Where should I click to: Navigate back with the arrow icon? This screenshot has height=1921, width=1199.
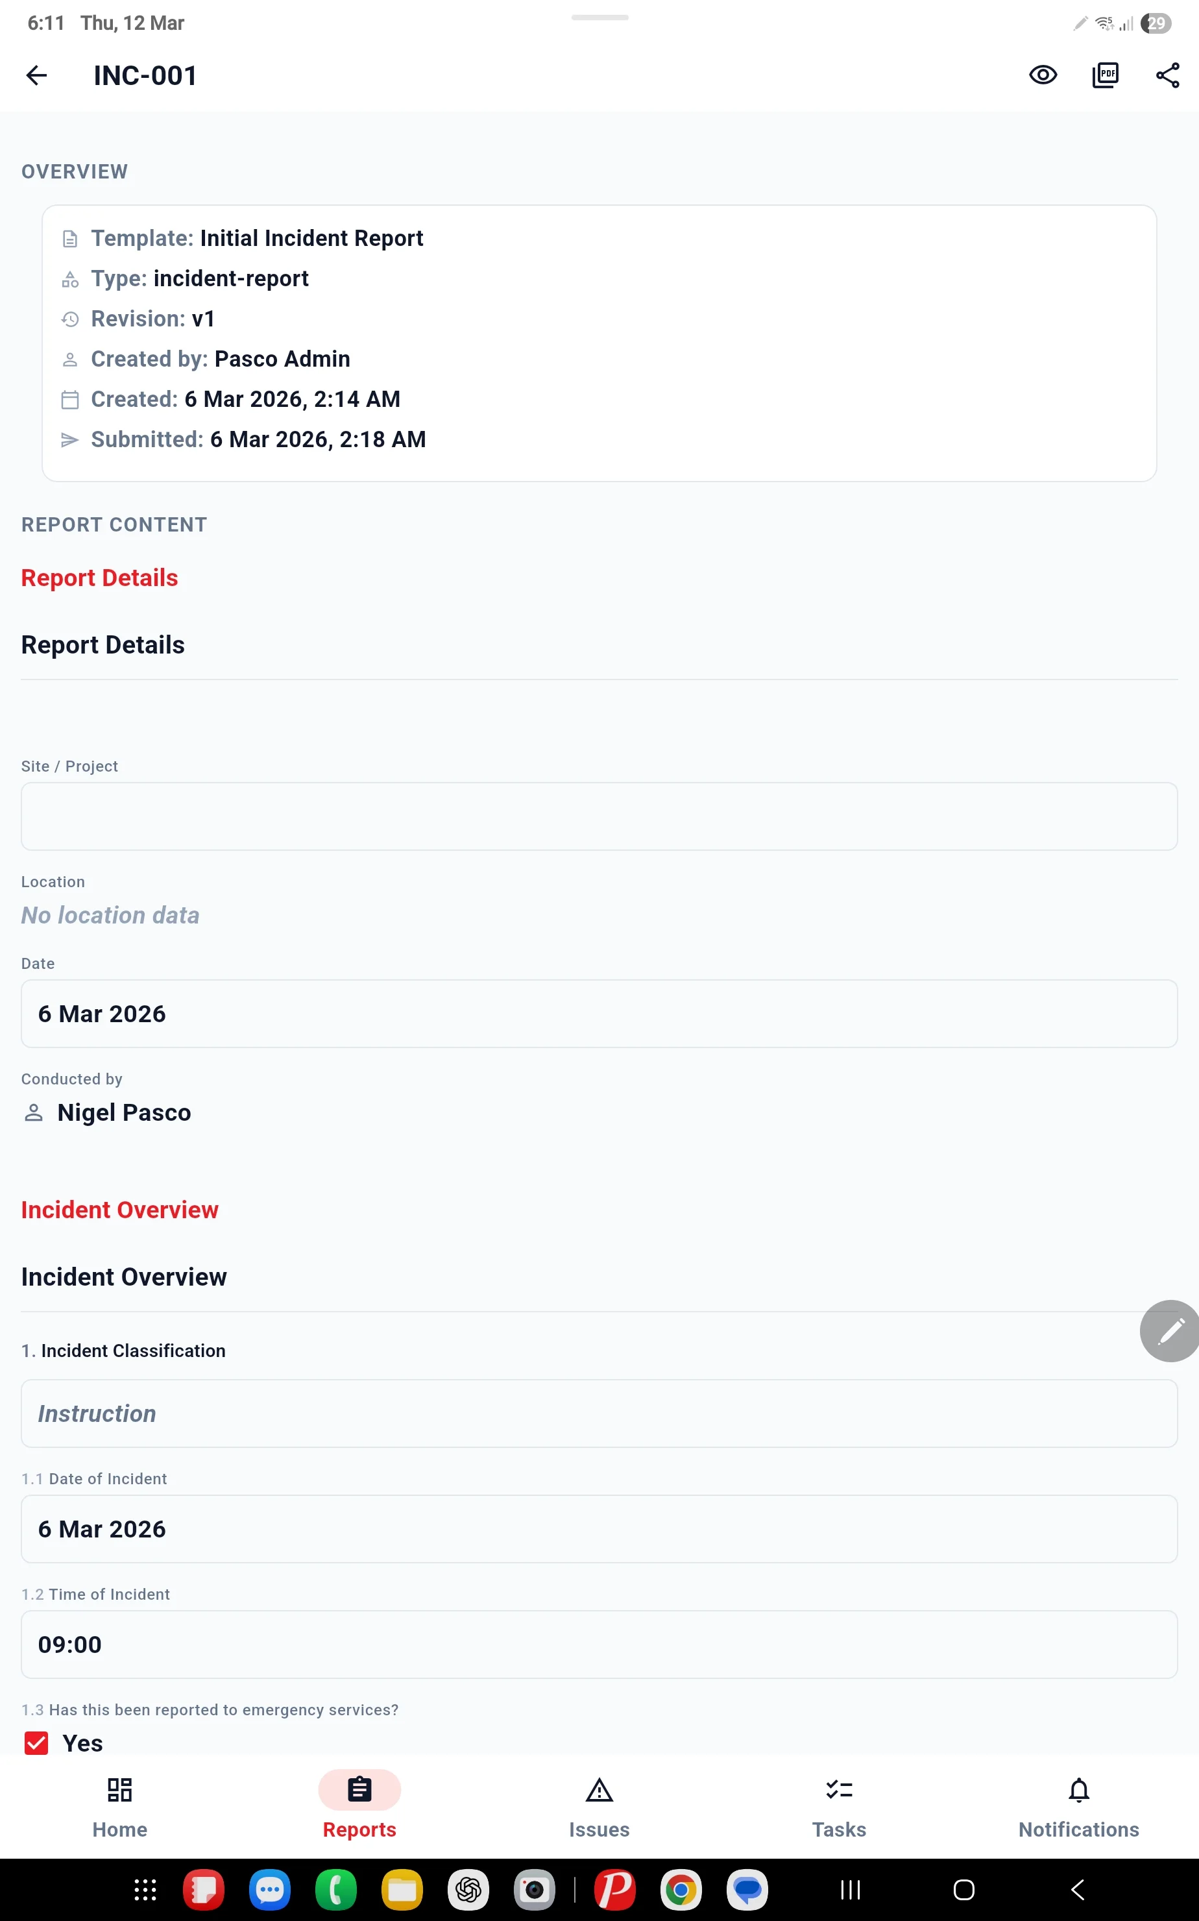coord(37,75)
